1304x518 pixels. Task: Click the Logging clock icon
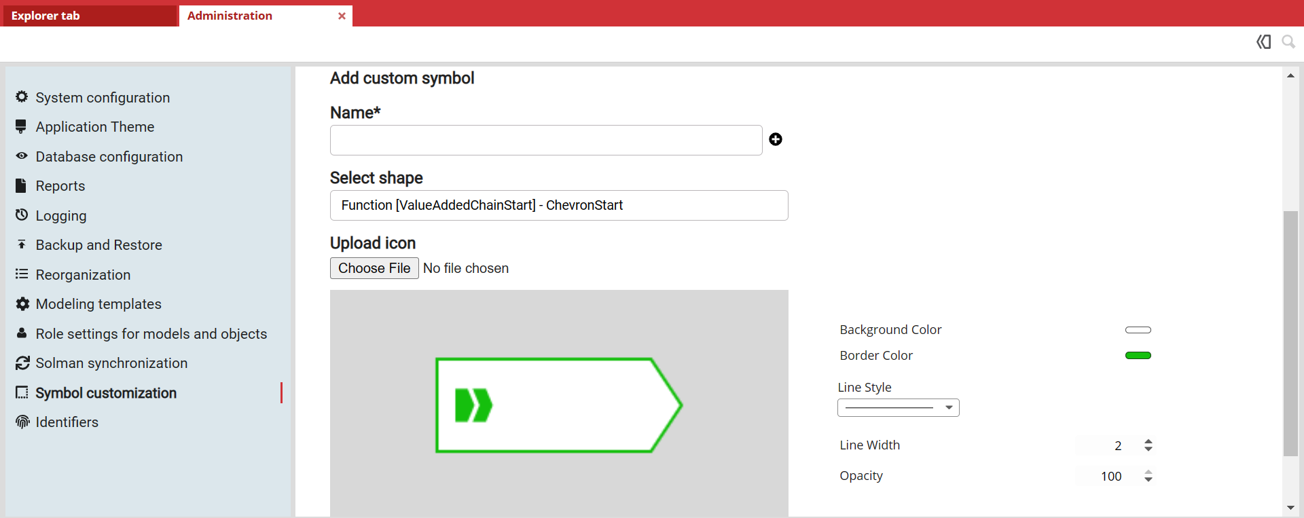tap(22, 215)
